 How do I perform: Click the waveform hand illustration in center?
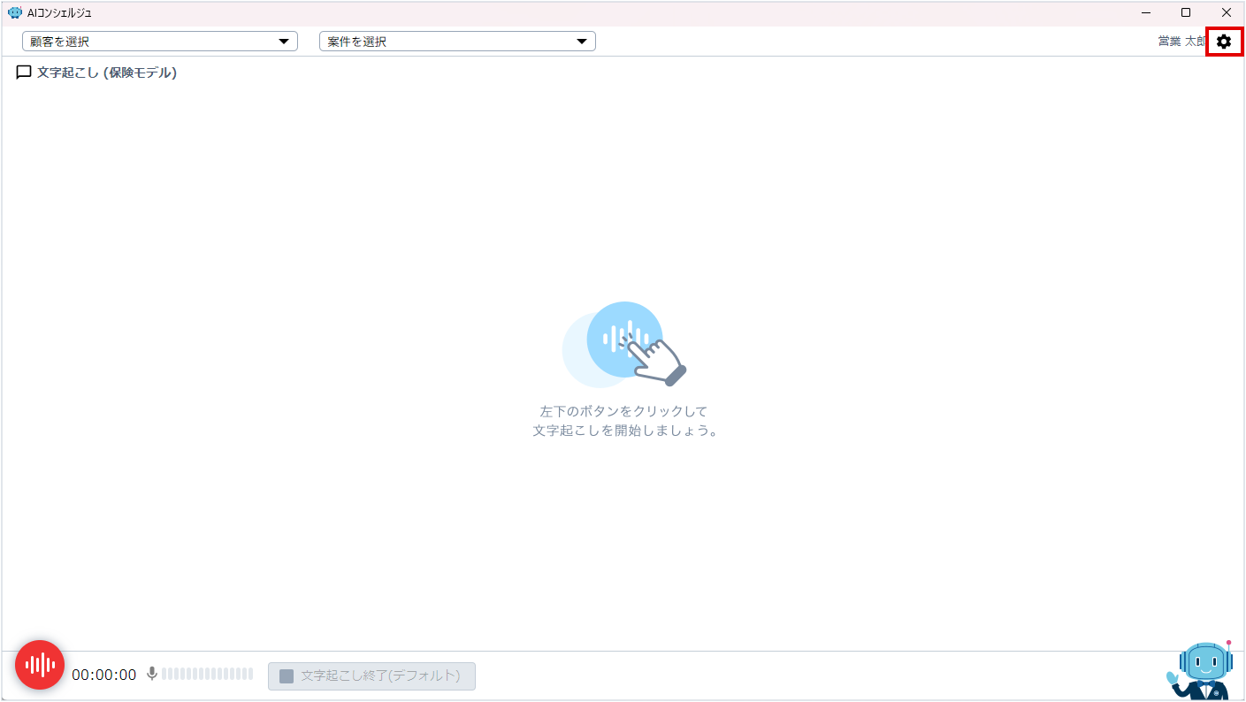pos(624,344)
